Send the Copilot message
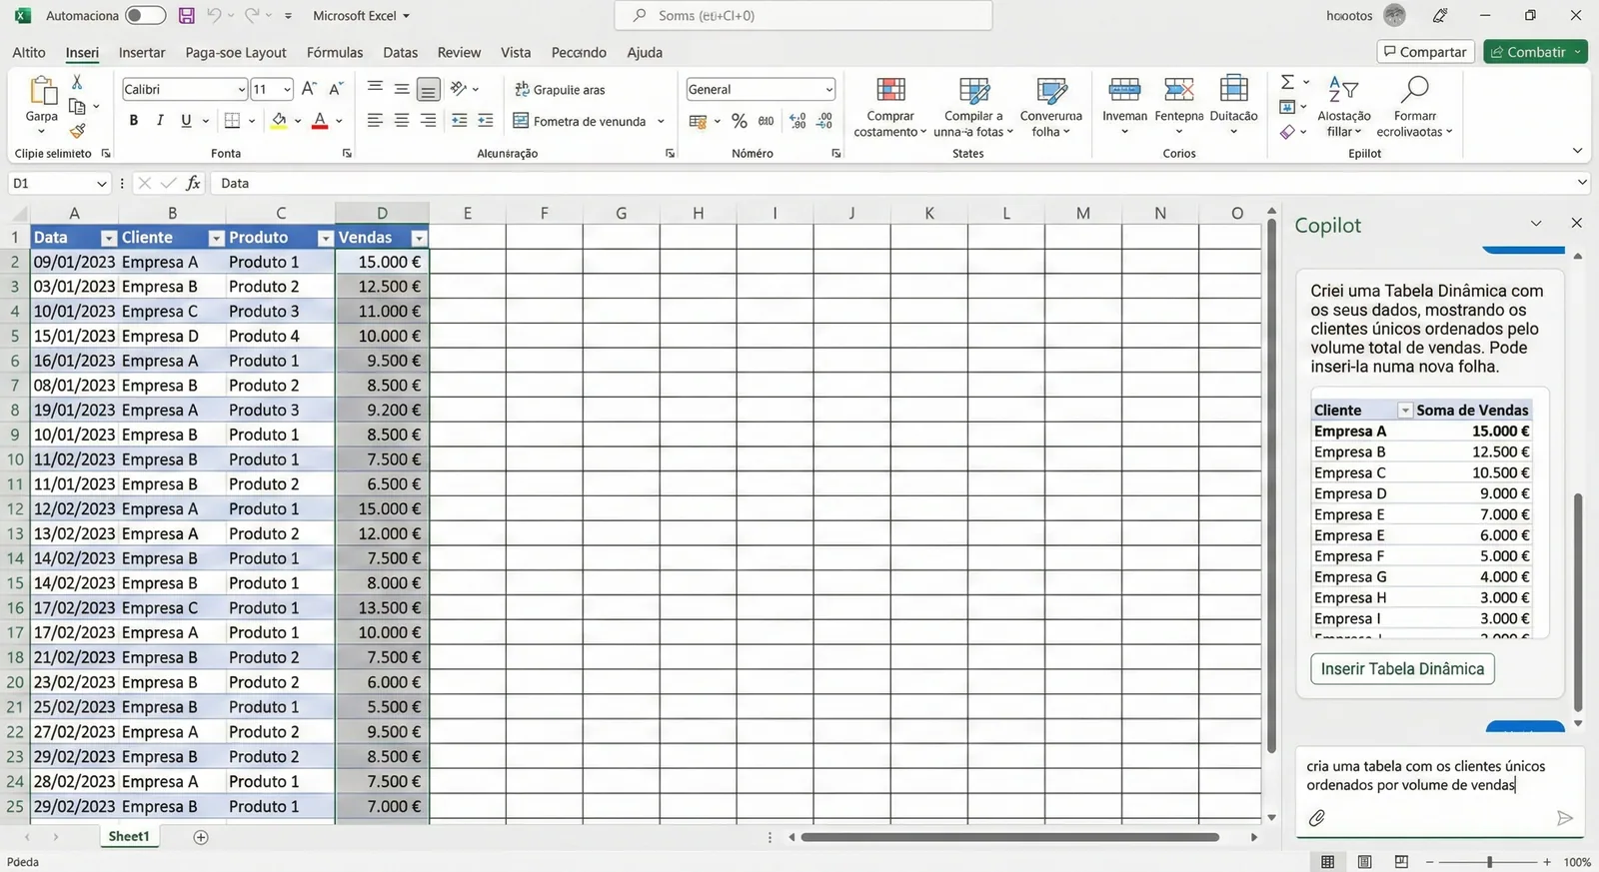 tap(1565, 818)
